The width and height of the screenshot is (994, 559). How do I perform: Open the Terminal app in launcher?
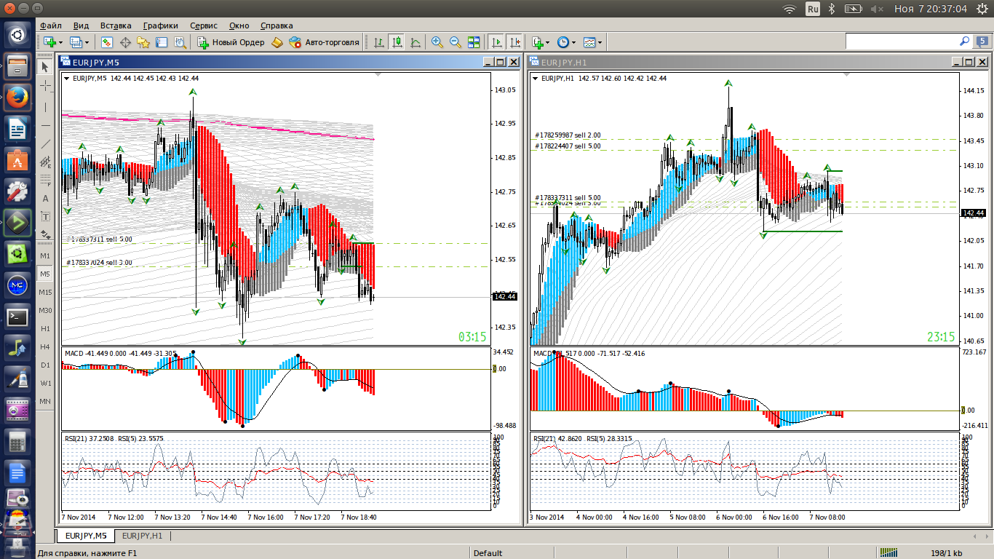tap(17, 317)
